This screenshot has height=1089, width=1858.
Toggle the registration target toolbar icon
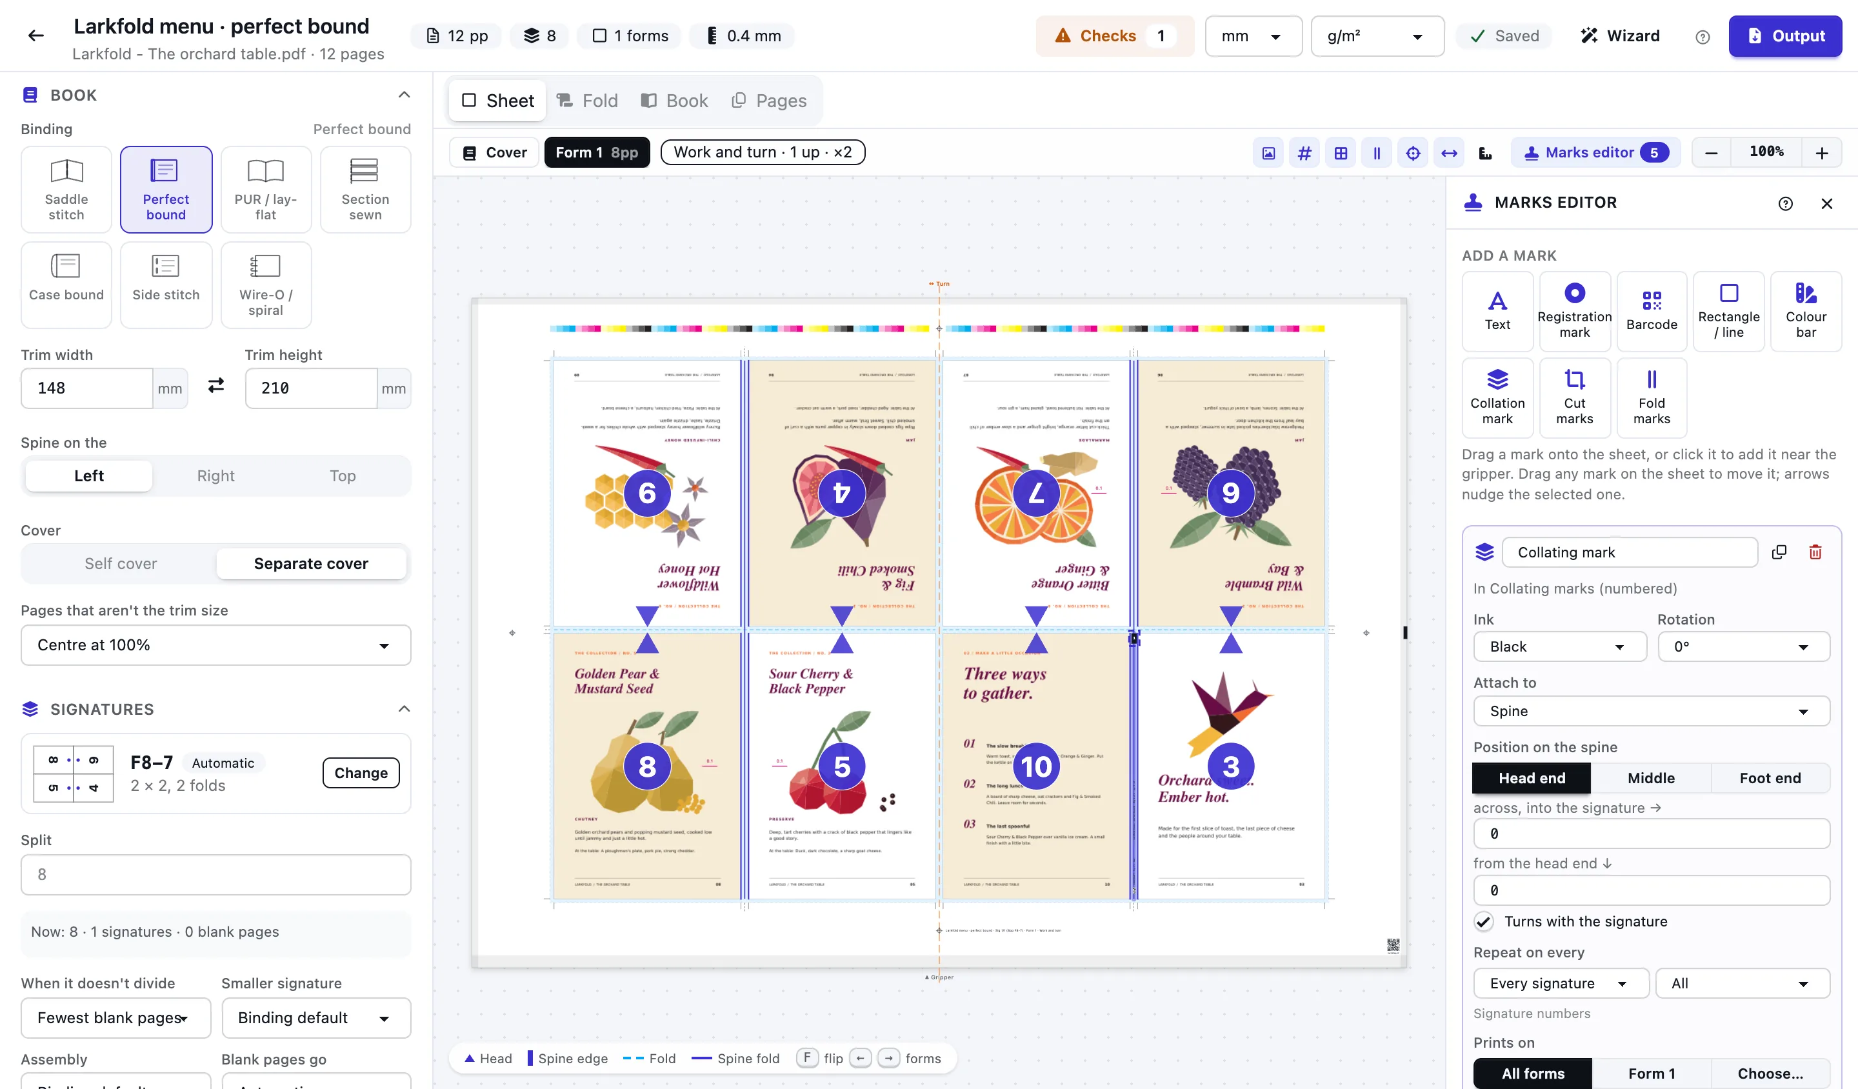(1413, 153)
